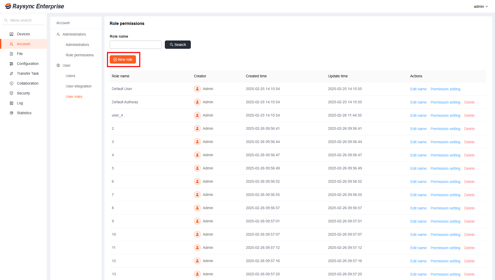Open the admin account dropdown

(481, 6)
